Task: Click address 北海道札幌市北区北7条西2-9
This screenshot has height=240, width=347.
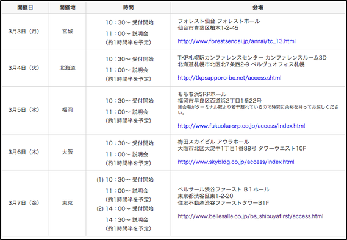Action: point(214,64)
